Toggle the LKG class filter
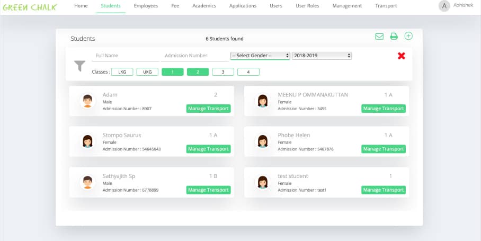This screenshot has height=241, width=481. [122, 72]
